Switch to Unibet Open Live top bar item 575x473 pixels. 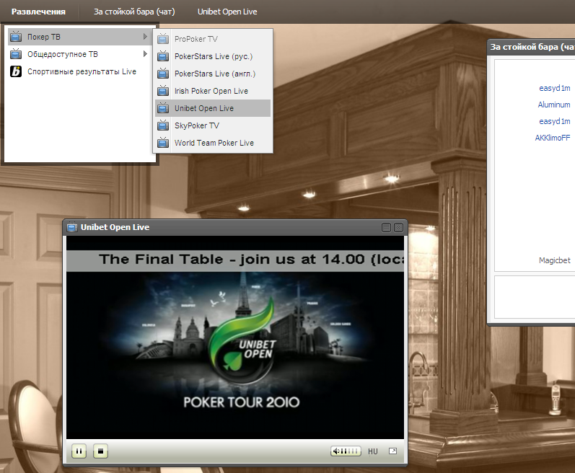tap(227, 12)
